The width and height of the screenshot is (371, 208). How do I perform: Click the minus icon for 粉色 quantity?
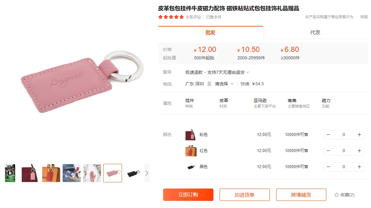[x=329, y=135]
